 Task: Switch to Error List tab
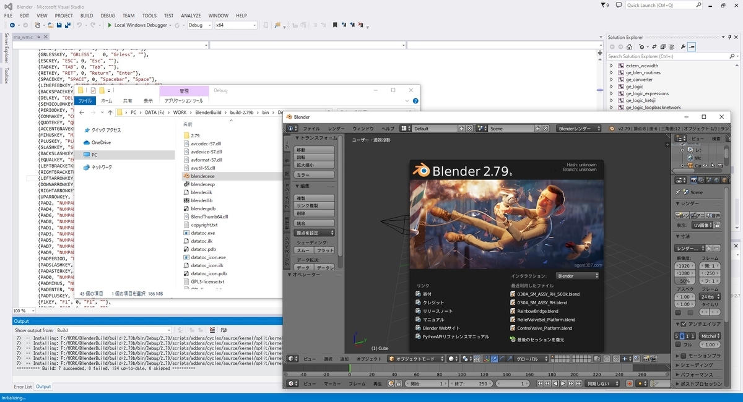(x=23, y=387)
